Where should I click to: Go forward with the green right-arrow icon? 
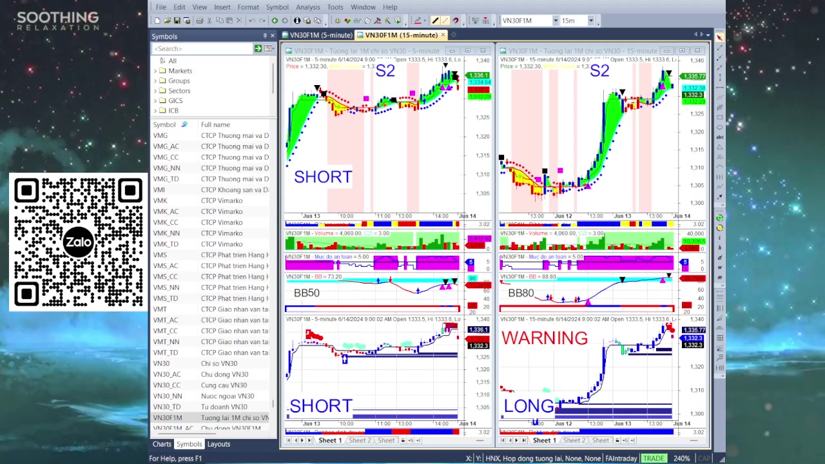point(284,21)
